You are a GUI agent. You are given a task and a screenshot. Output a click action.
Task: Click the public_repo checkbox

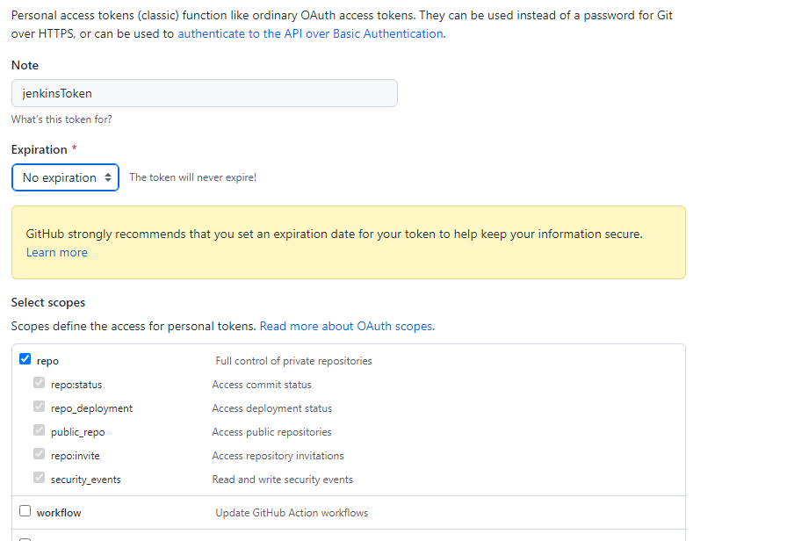(39, 431)
